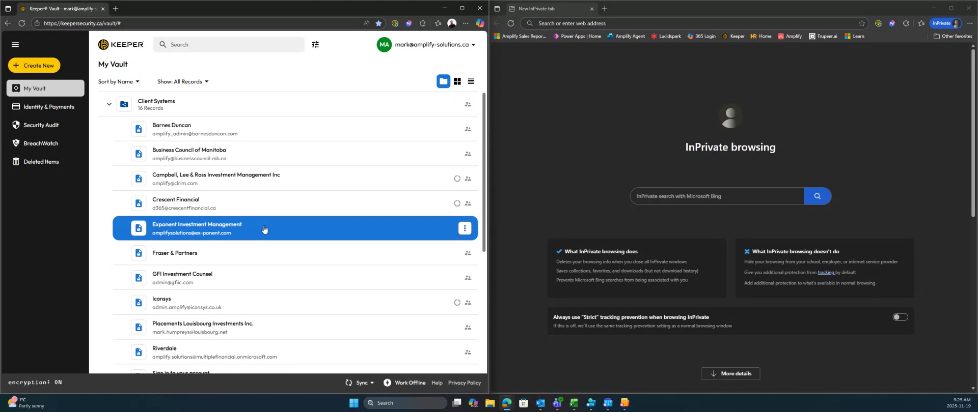The height and width of the screenshot is (412, 978).
Task: Click InPrivate search with Microsoft Bing box
Action: point(717,196)
